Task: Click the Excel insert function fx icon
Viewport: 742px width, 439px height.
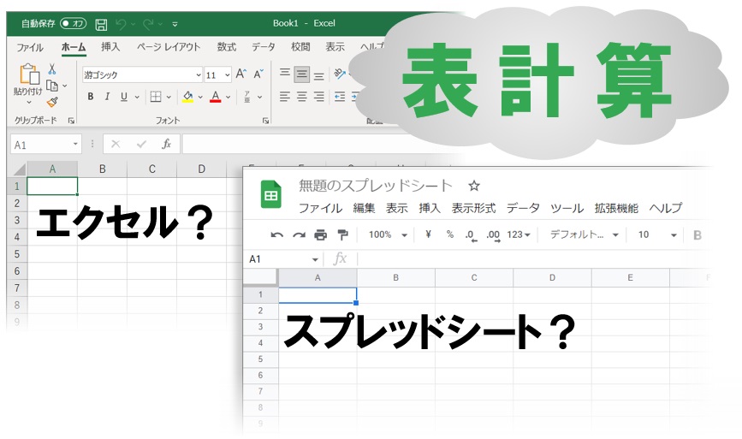Action: (166, 144)
